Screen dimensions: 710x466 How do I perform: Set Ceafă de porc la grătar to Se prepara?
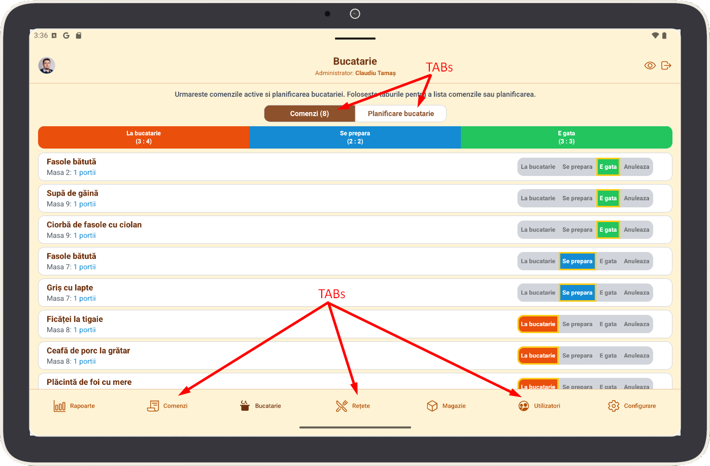[x=577, y=355]
